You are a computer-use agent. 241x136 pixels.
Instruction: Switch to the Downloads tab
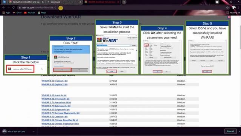tap(64, 2)
